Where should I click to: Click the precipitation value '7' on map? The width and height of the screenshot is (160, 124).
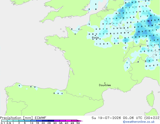tap(146, 31)
